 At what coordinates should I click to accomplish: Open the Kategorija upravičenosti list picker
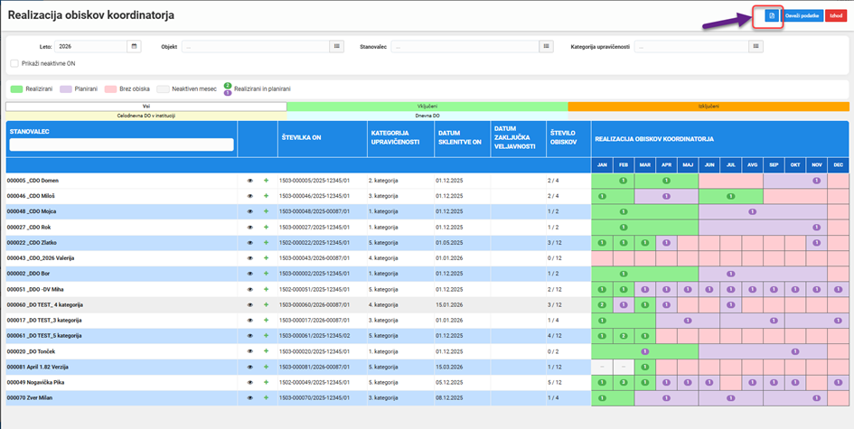tap(755, 47)
